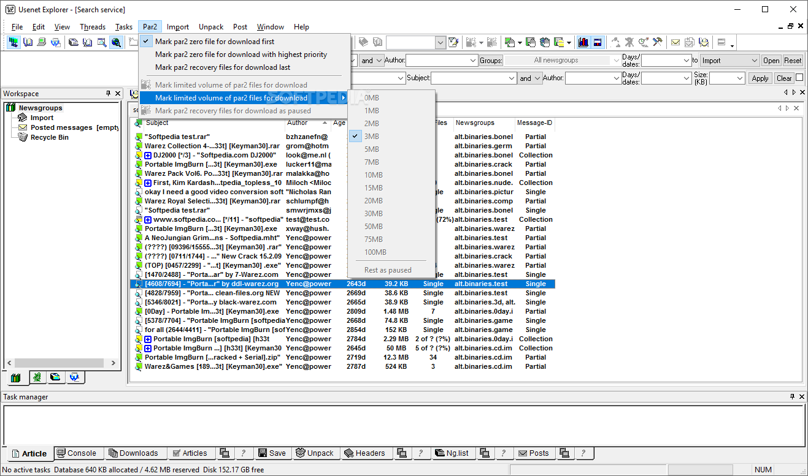Select Posted messages in the Workspace tree
This screenshot has width=808, height=476.
[74, 127]
